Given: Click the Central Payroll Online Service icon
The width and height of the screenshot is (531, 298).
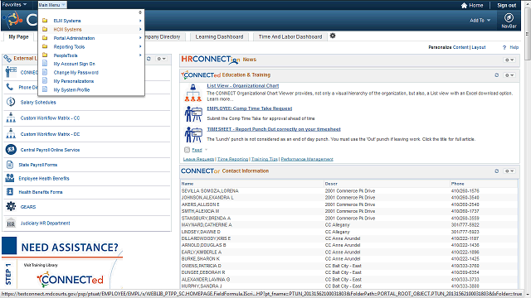Looking at the screenshot, I should 11,149.
